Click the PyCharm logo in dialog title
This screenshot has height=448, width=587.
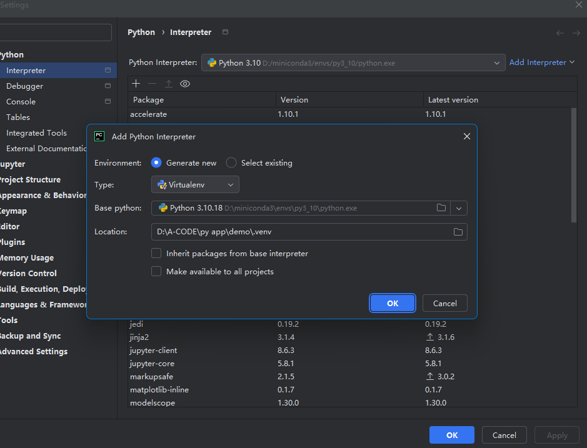click(x=99, y=136)
